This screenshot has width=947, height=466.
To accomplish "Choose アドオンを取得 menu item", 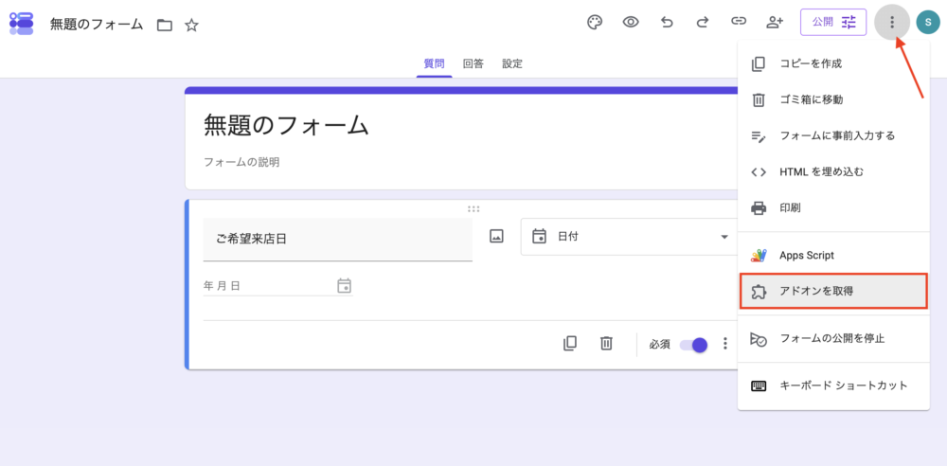I will [x=833, y=292].
